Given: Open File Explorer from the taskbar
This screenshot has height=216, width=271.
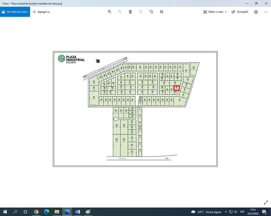Looking at the screenshot, I should click(57, 212).
